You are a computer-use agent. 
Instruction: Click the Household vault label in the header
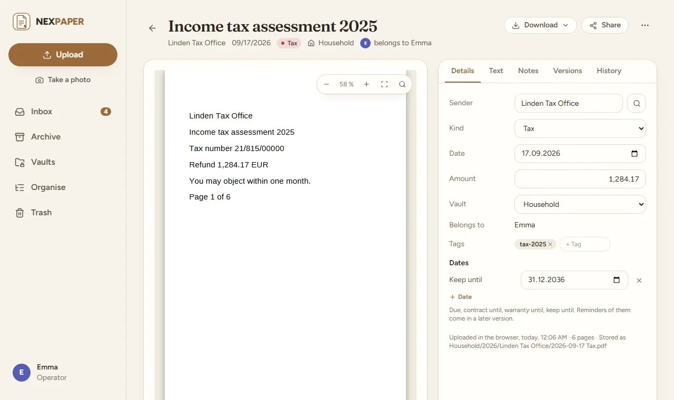pyautogui.click(x=331, y=43)
